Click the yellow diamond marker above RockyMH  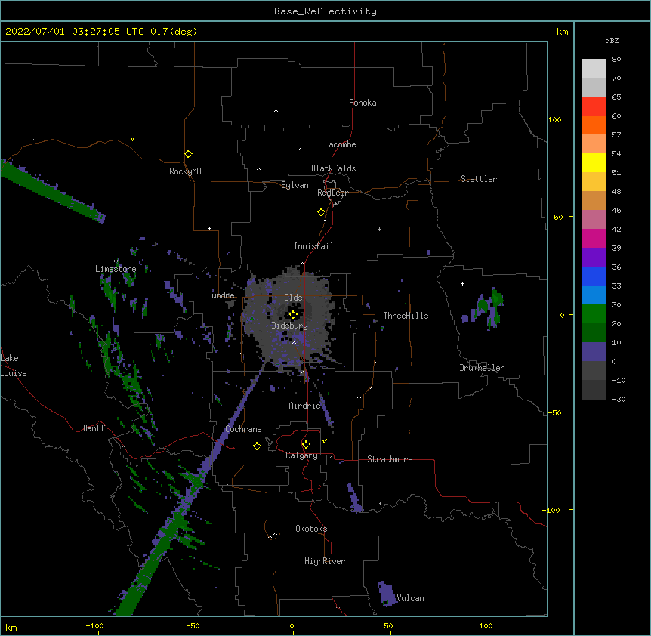click(188, 154)
